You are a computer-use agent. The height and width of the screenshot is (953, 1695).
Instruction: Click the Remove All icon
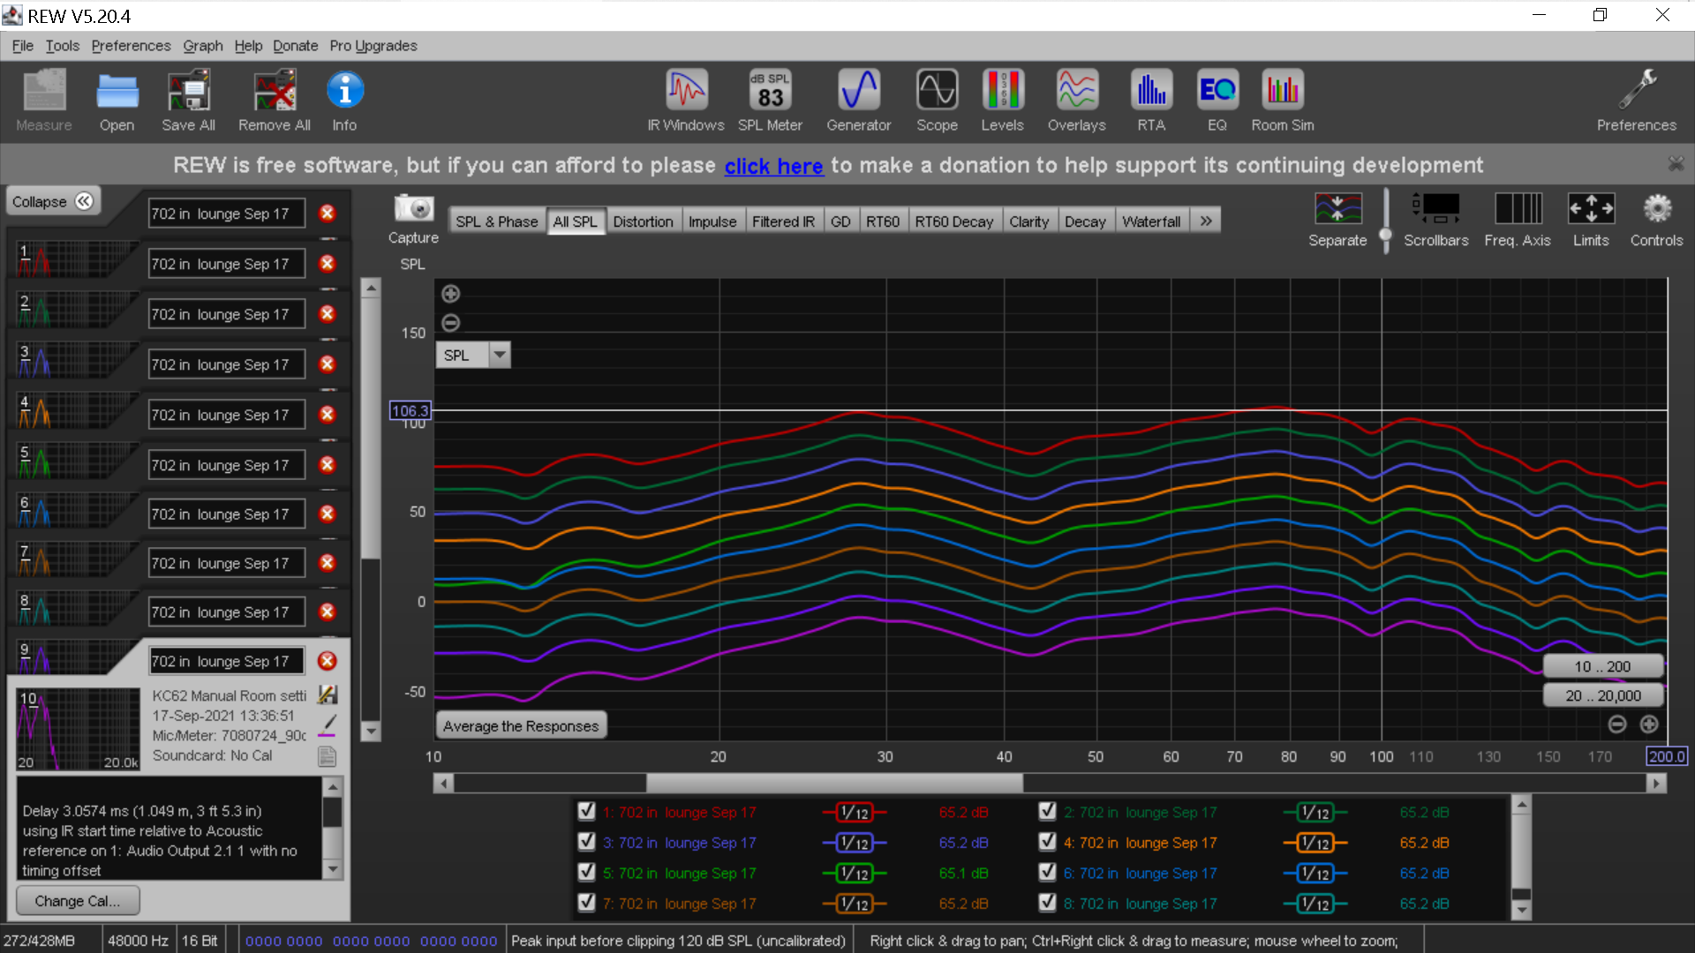tap(275, 100)
